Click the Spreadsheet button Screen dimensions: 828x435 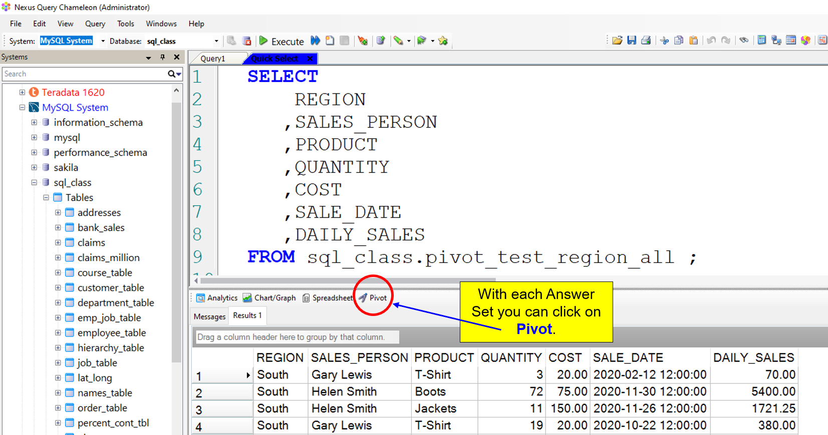coord(328,297)
